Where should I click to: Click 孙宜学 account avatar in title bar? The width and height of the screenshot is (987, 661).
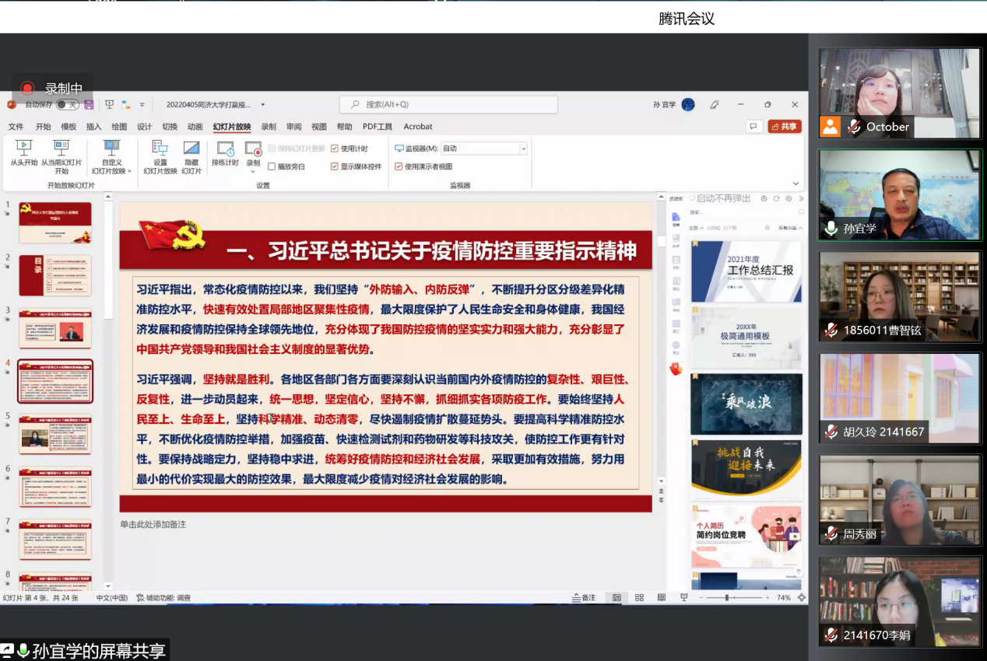[x=688, y=104]
